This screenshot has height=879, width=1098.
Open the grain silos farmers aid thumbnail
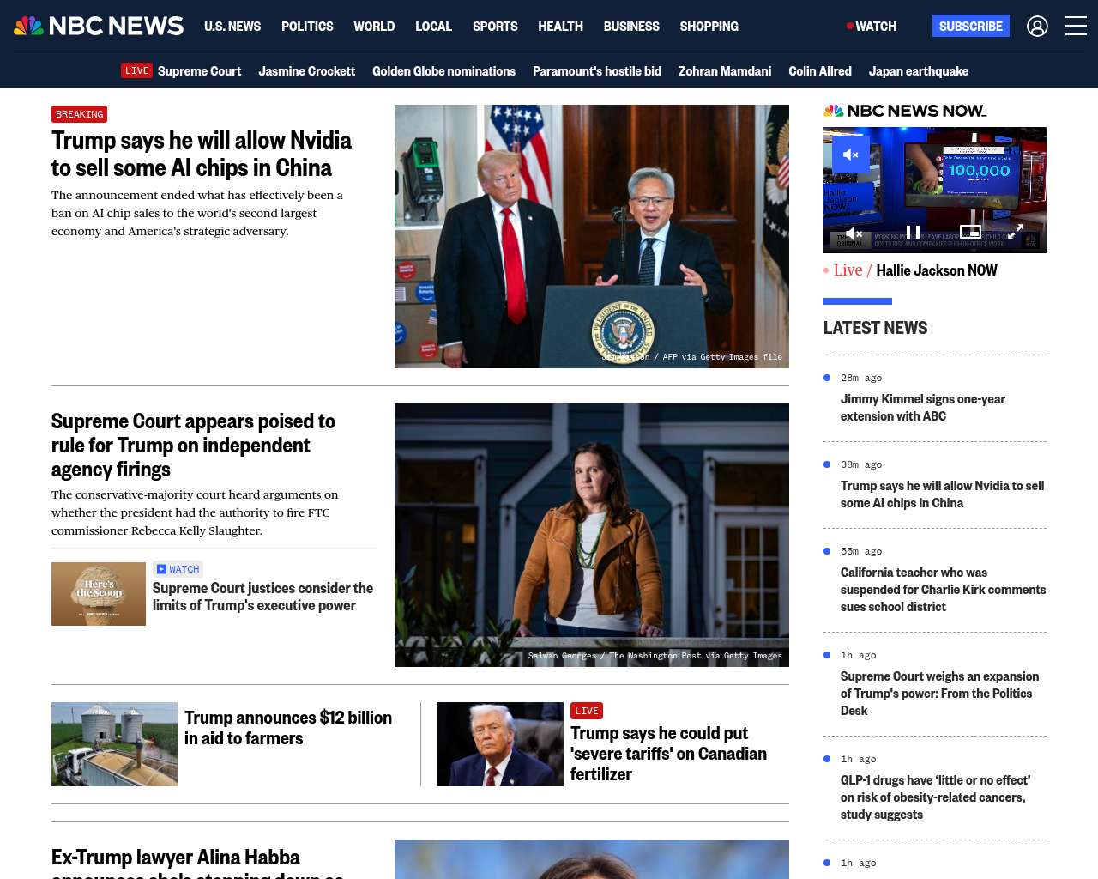pyautogui.click(x=114, y=744)
